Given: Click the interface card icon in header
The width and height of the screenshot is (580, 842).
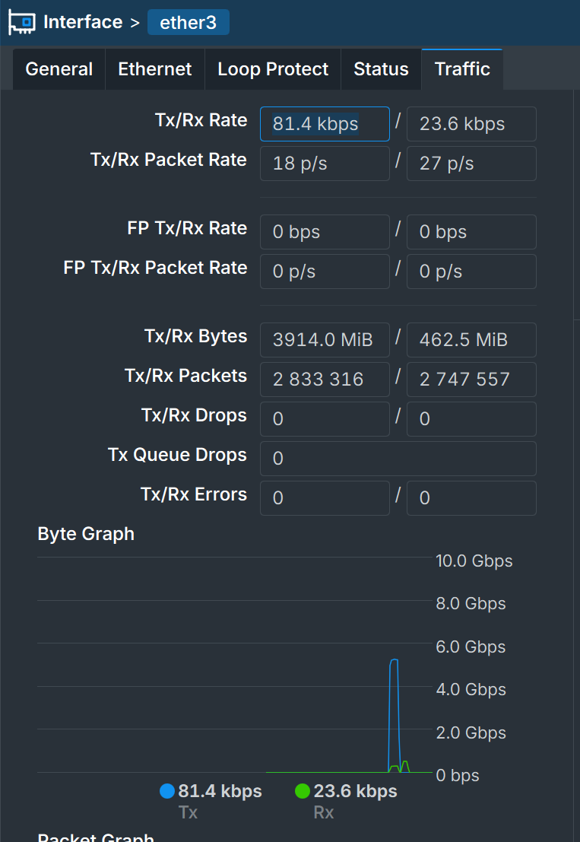Looking at the screenshot, I should pos(21,23).
